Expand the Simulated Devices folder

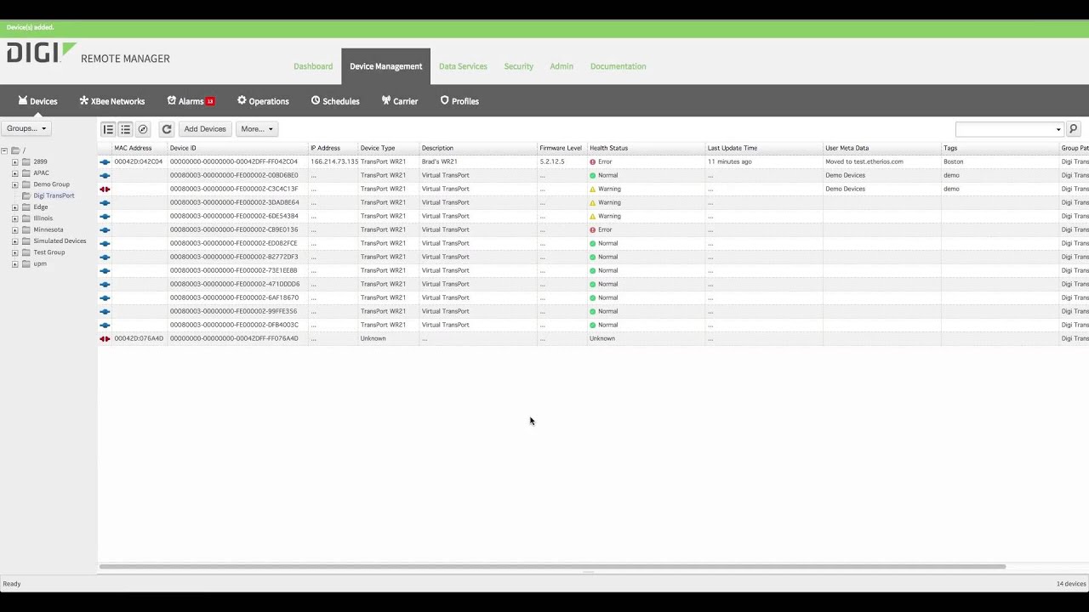[x=14, y=241]
